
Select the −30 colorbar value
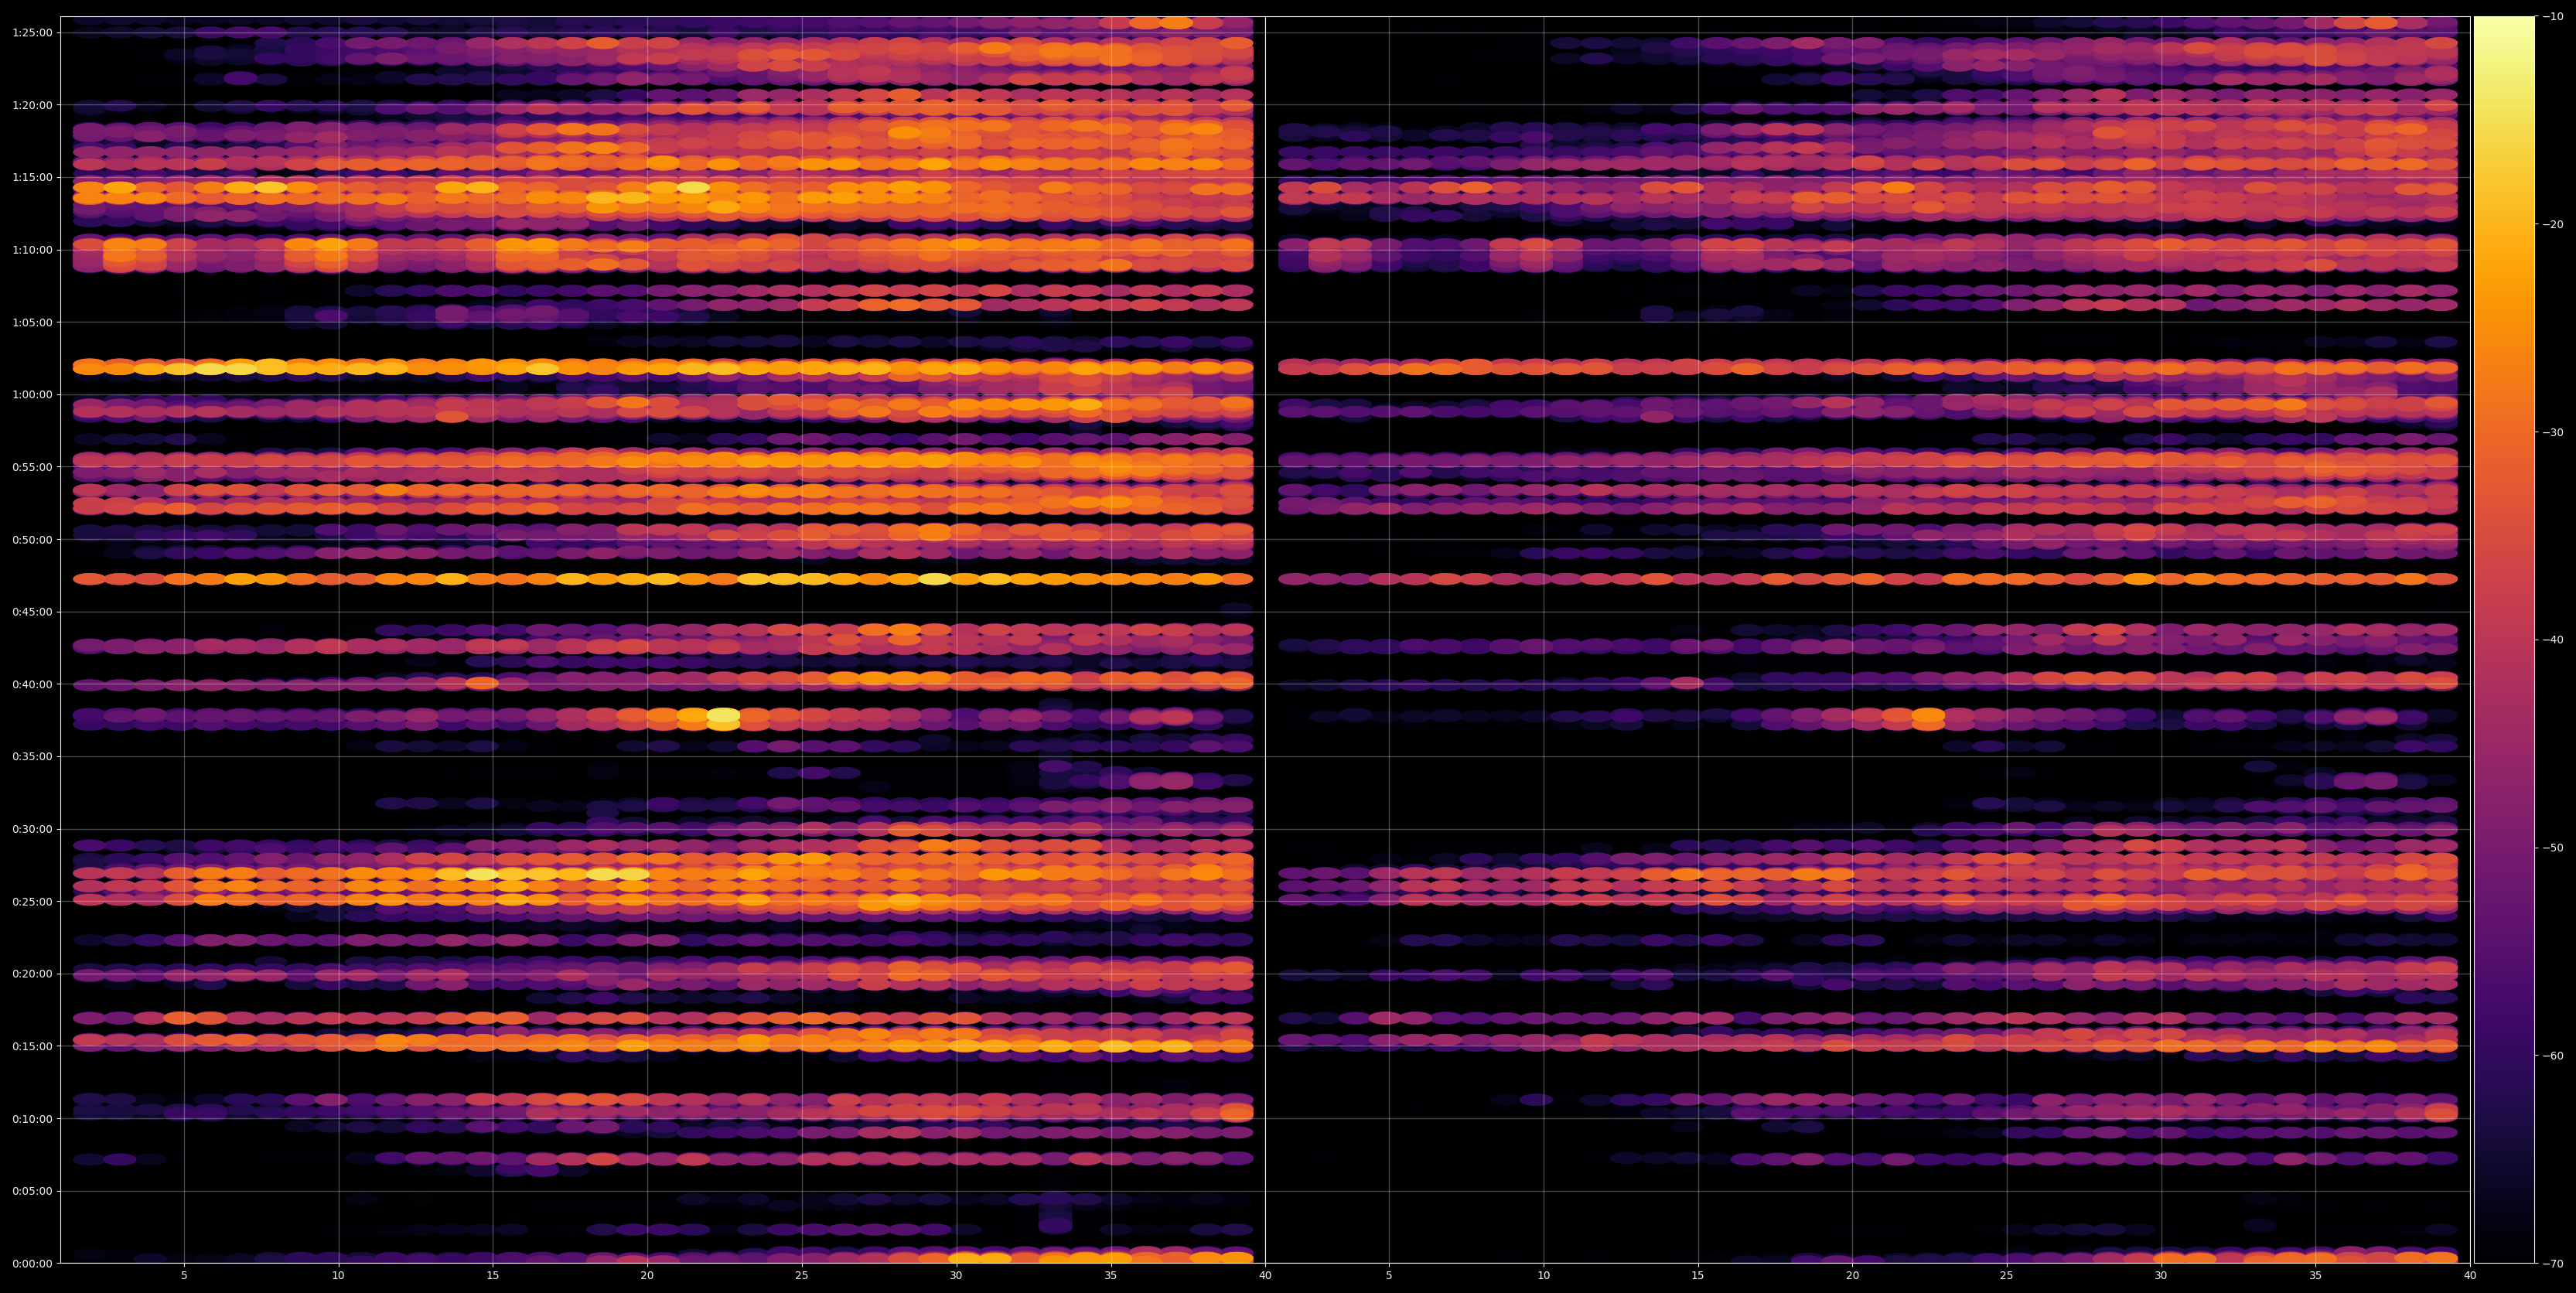[2553, 432]
